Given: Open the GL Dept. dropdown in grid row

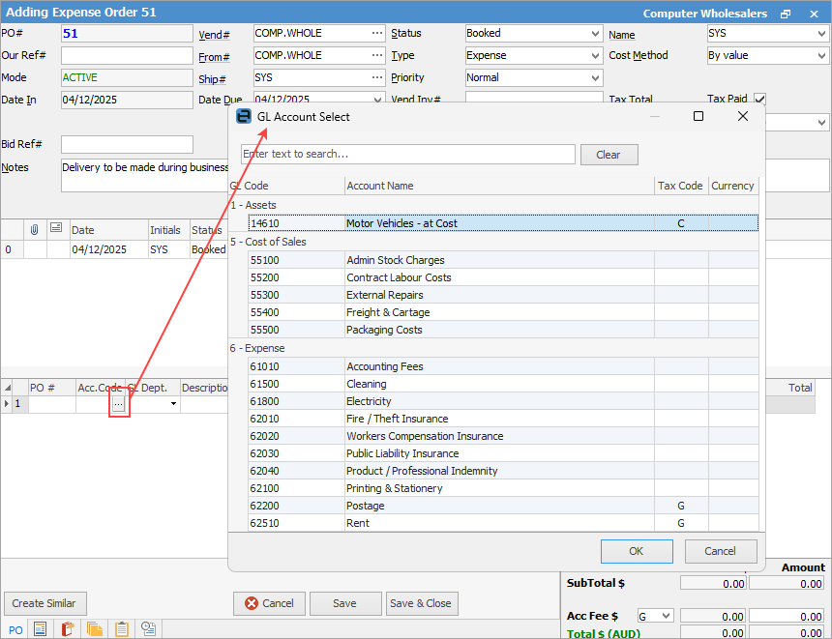Looking at the screenshot, I should point(174,404).
